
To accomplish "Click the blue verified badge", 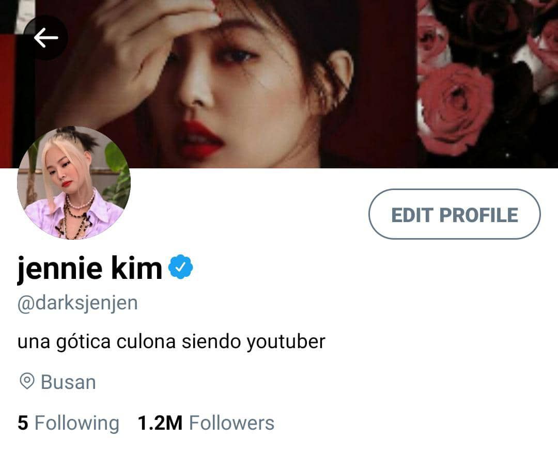I will (x=180, y=267).
